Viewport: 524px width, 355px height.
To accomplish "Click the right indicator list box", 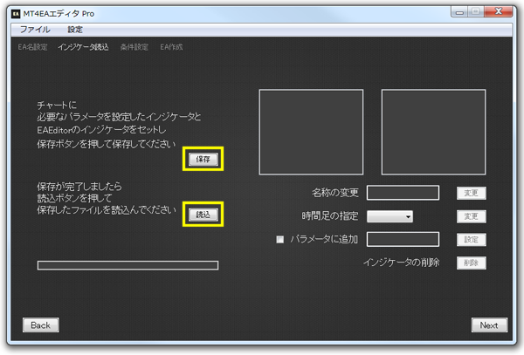I will 434,132.
